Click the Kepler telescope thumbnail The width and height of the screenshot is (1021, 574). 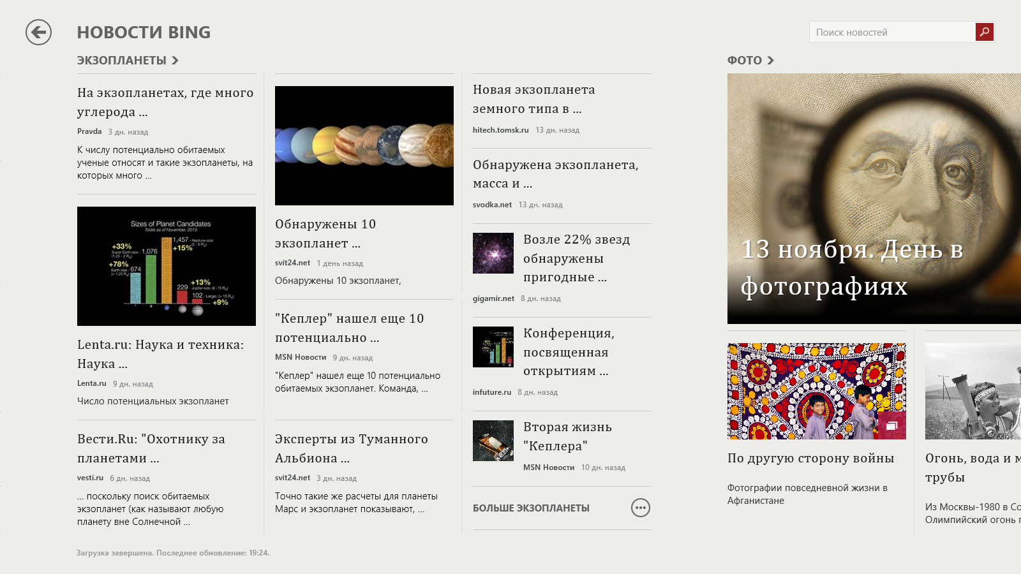point(493,441)
